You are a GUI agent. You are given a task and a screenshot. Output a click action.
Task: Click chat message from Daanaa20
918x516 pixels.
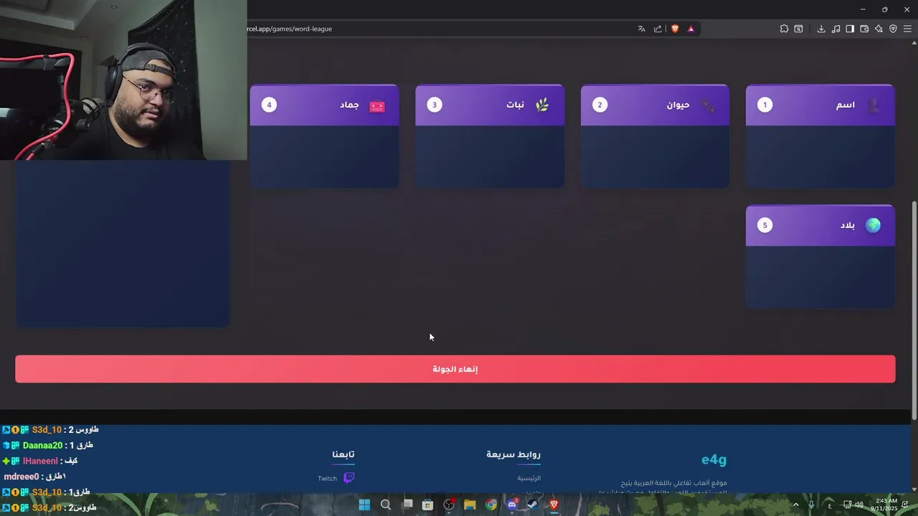[x=47, y=445]
